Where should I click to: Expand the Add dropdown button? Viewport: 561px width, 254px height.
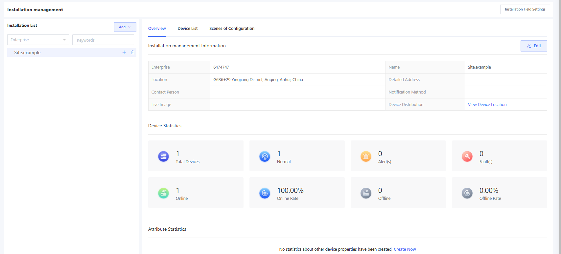tap(125, 27)
